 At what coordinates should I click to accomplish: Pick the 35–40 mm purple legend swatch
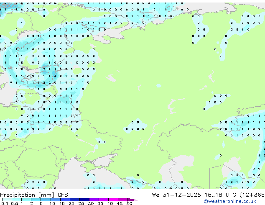(x=104, y=200)
